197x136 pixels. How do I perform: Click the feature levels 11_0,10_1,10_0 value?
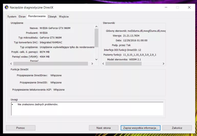click(140, 55)
